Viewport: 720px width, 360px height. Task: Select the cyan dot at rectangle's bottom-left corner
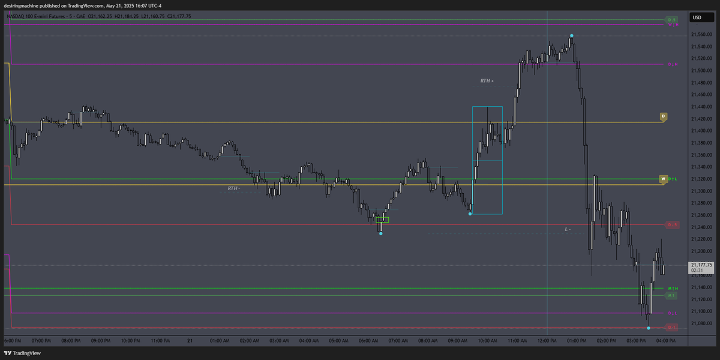coord(470,214)
